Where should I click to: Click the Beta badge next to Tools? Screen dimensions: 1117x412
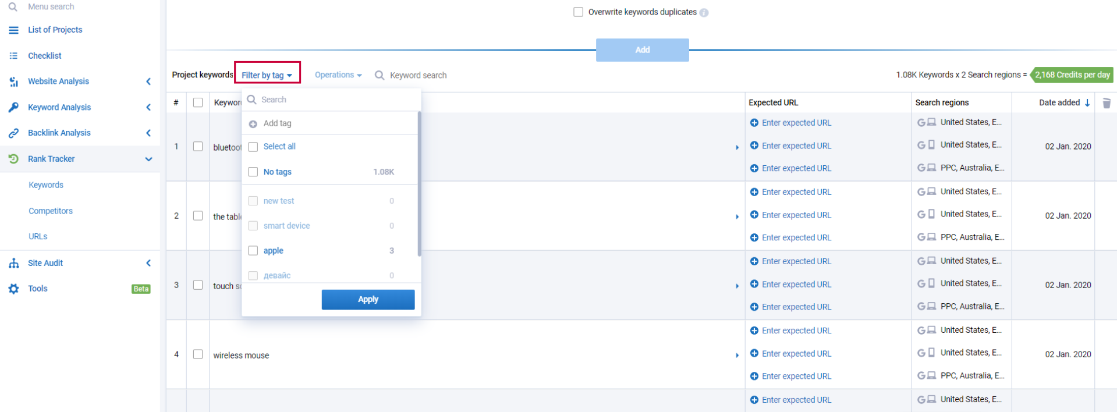pos(141,289)
